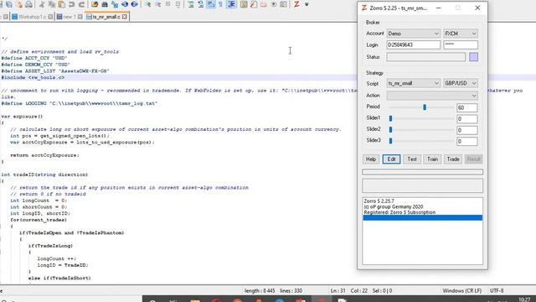The width and height of the screenshot is (536, 302).
Task: Click the Replace toolbar icon
Action: pos(115,4)
